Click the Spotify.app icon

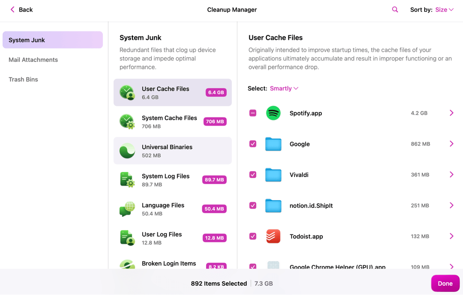click(273, 113)
